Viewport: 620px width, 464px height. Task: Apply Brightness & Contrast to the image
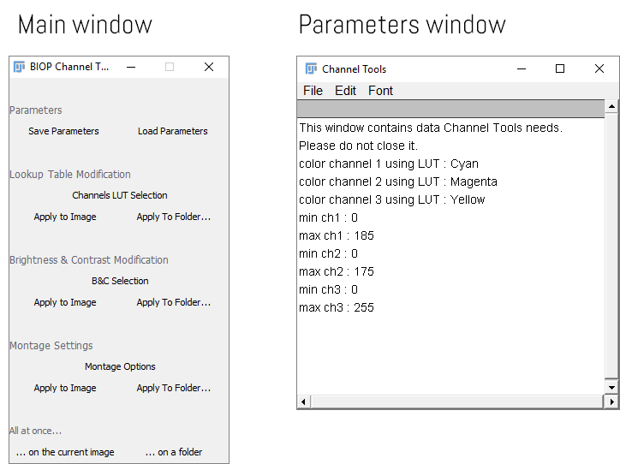click(65, 302)
